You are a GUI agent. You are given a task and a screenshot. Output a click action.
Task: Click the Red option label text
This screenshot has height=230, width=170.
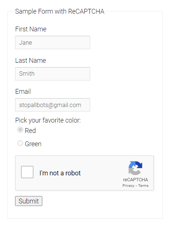pos(30,131)
